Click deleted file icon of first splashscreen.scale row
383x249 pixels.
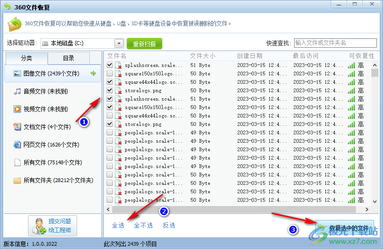[x=118, y=66]
